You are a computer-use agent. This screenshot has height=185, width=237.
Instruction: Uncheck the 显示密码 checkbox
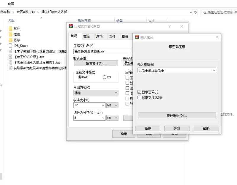[140, 92]
